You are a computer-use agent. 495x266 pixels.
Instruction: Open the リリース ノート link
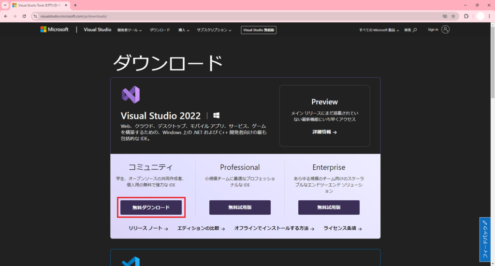148,228
